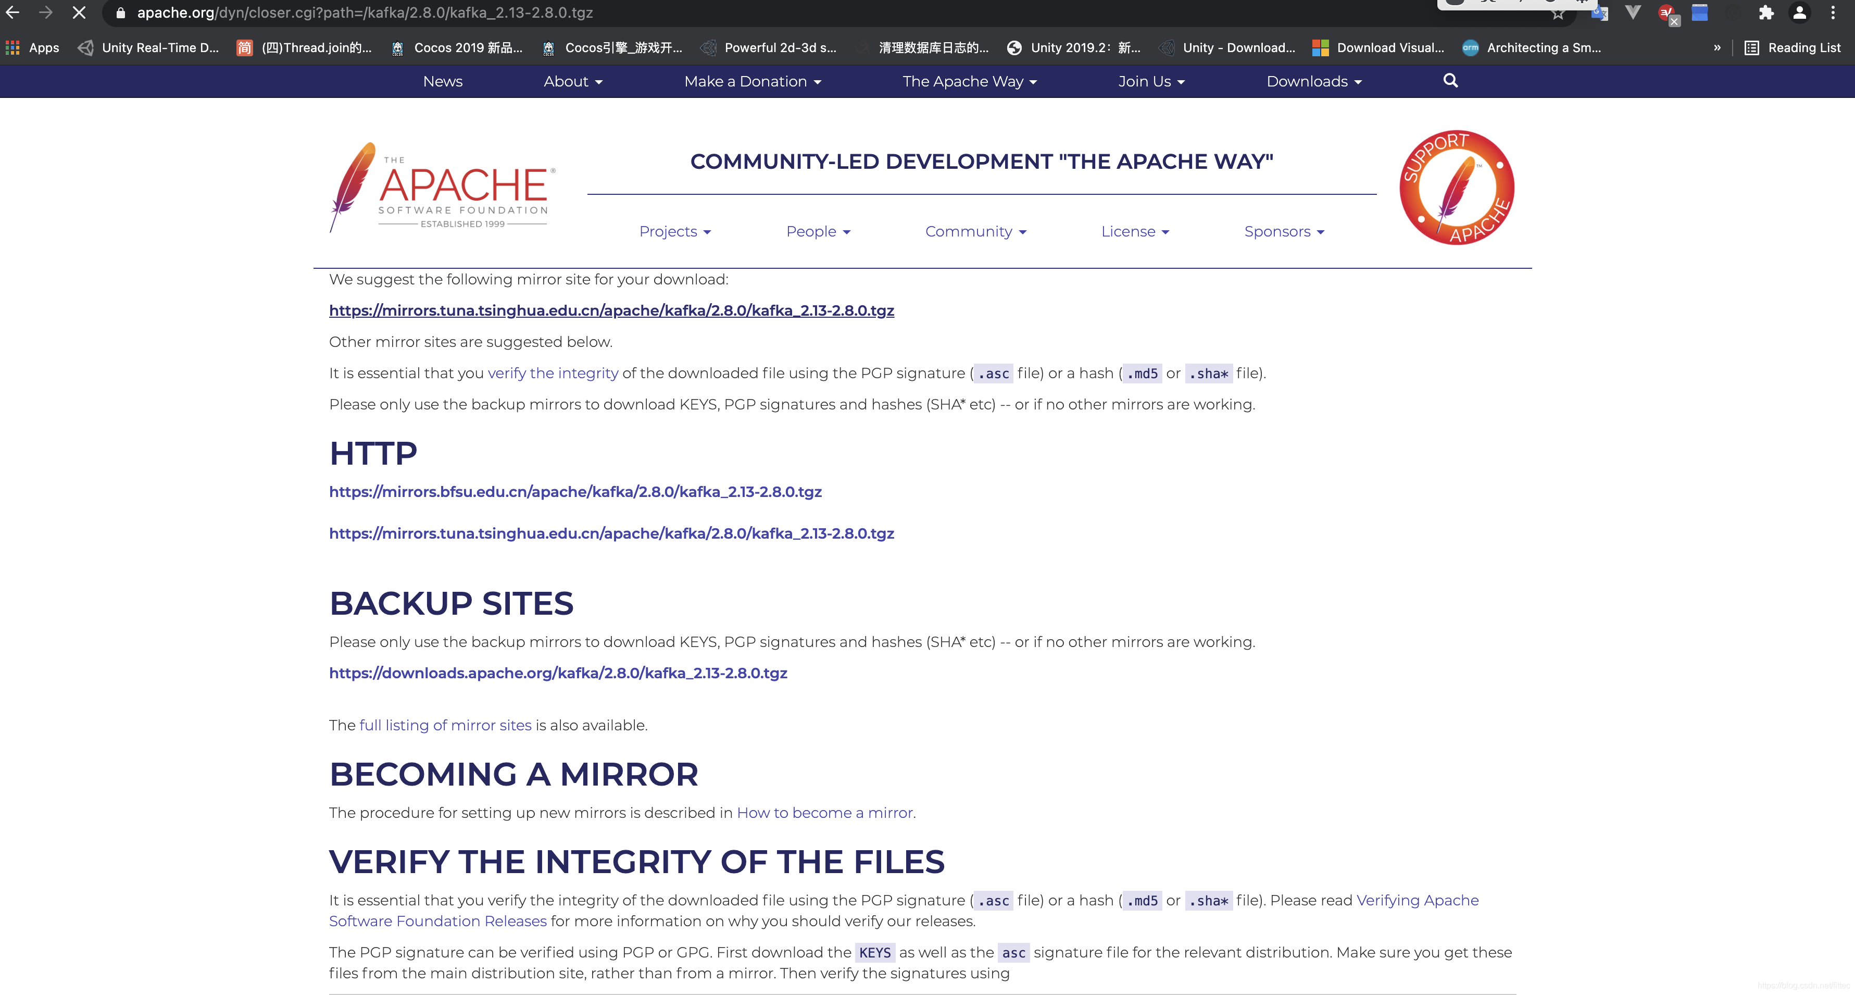Screen dimensions: 1855x995
Task: Follow the 'verify the integrity' link
Action: [553, 373]
